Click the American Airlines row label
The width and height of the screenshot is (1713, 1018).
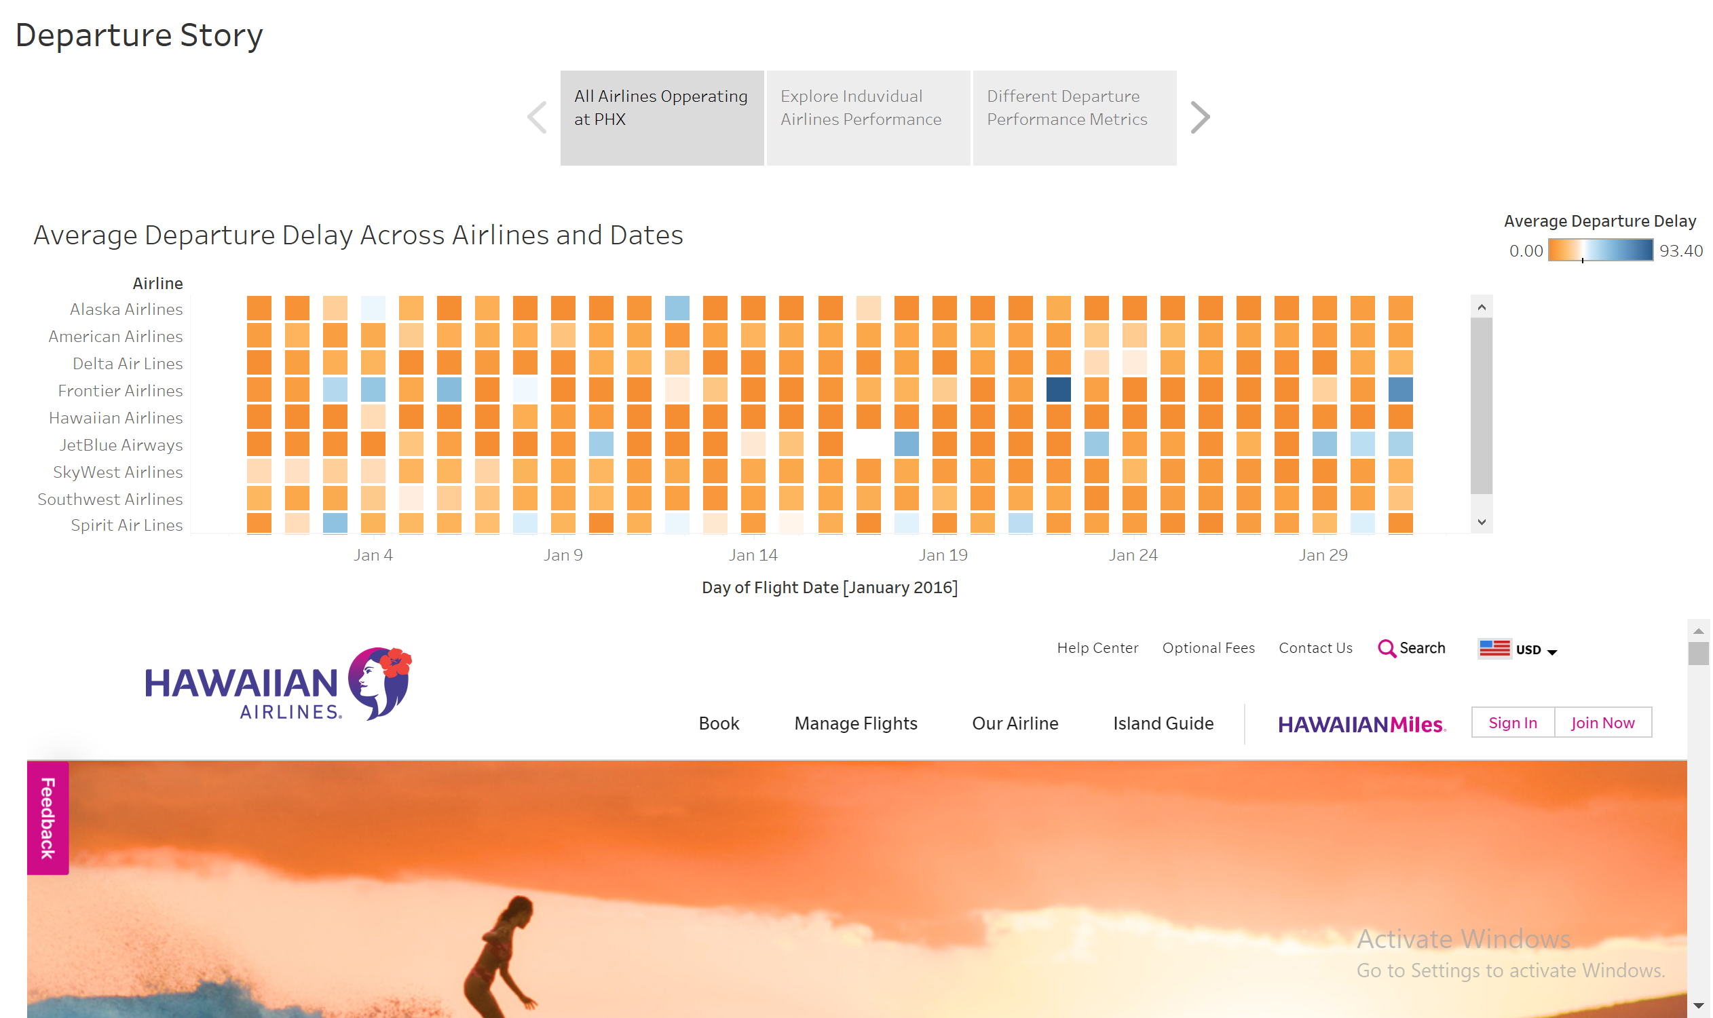click(x=115, y=336)
